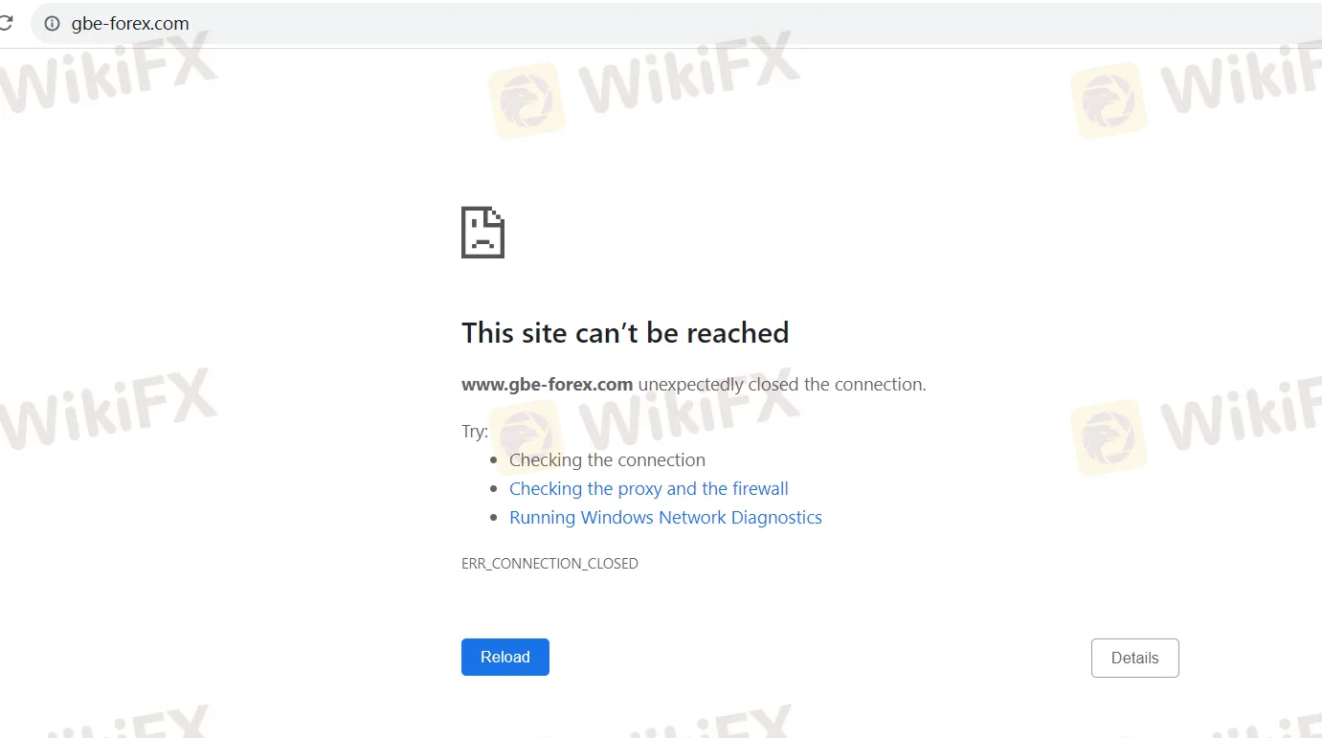This screenshot has height=738, width=1322.
Task: Click the This site can't be reached heading
Action: point(625,333)
